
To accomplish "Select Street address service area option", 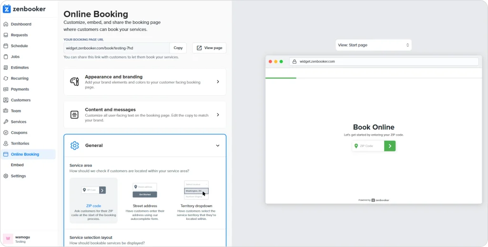I will click(145, 200).
